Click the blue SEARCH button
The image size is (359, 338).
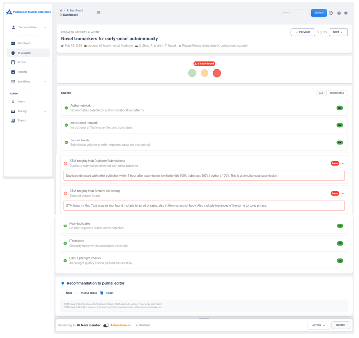(x=319, y=13)
